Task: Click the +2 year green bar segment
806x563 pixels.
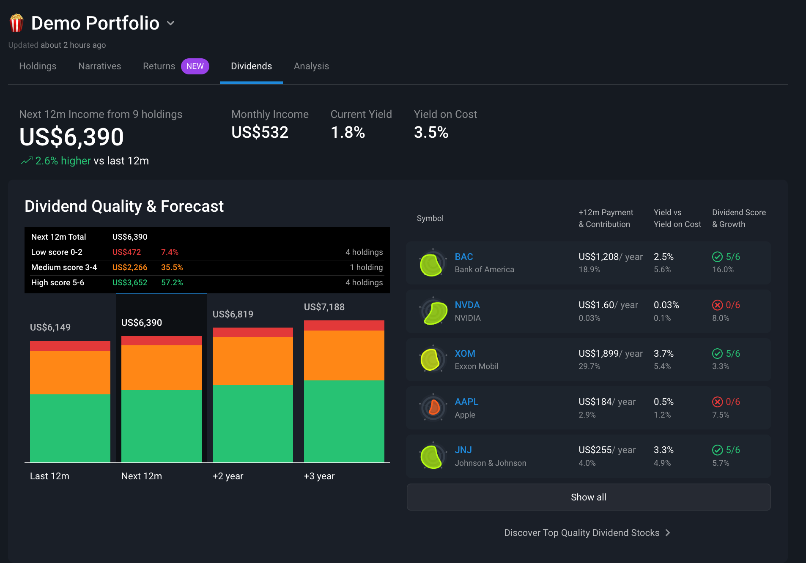Action: tap(253, 424)
